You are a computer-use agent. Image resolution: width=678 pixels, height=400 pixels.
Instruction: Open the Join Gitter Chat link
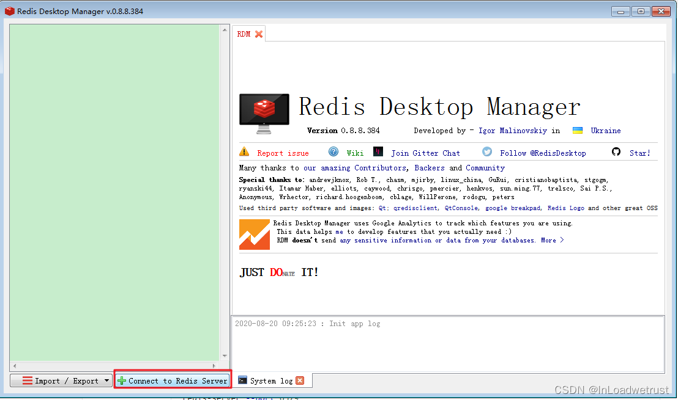pyautogui.click(x=425, y=153)
